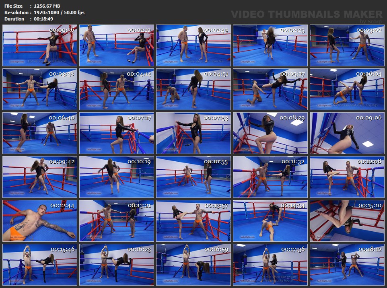387x288 pixels.
Task: Click the last thumbnail at 00:18:12
Action: point(347,264)
